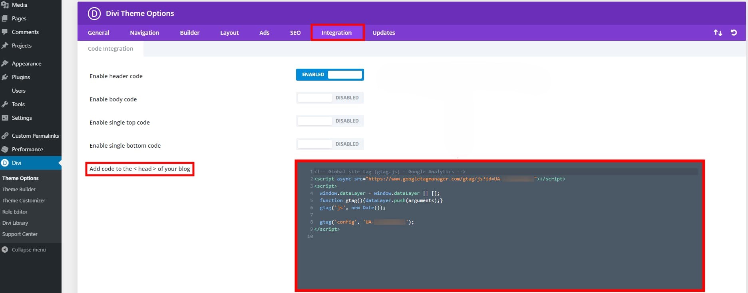Click the Collapse menu arrow icon
Image resolution: width=748 pixels, height=293 pixels.
click(5, 249)
